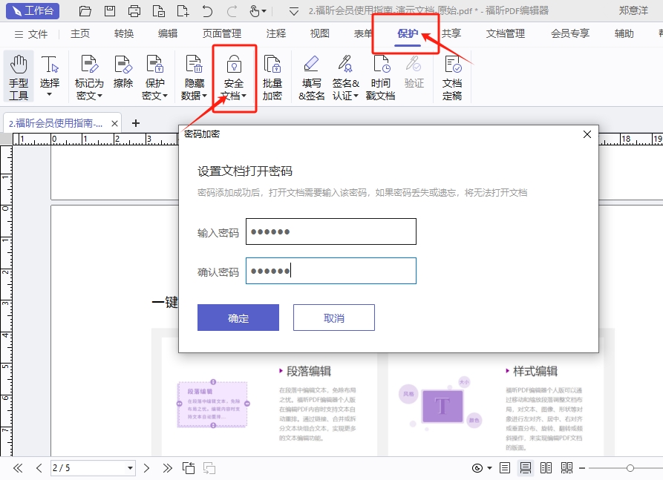Viewport: 663px width, 480px height.
Task: Click inside the 确认密码 password field
Action: [330, 270]
